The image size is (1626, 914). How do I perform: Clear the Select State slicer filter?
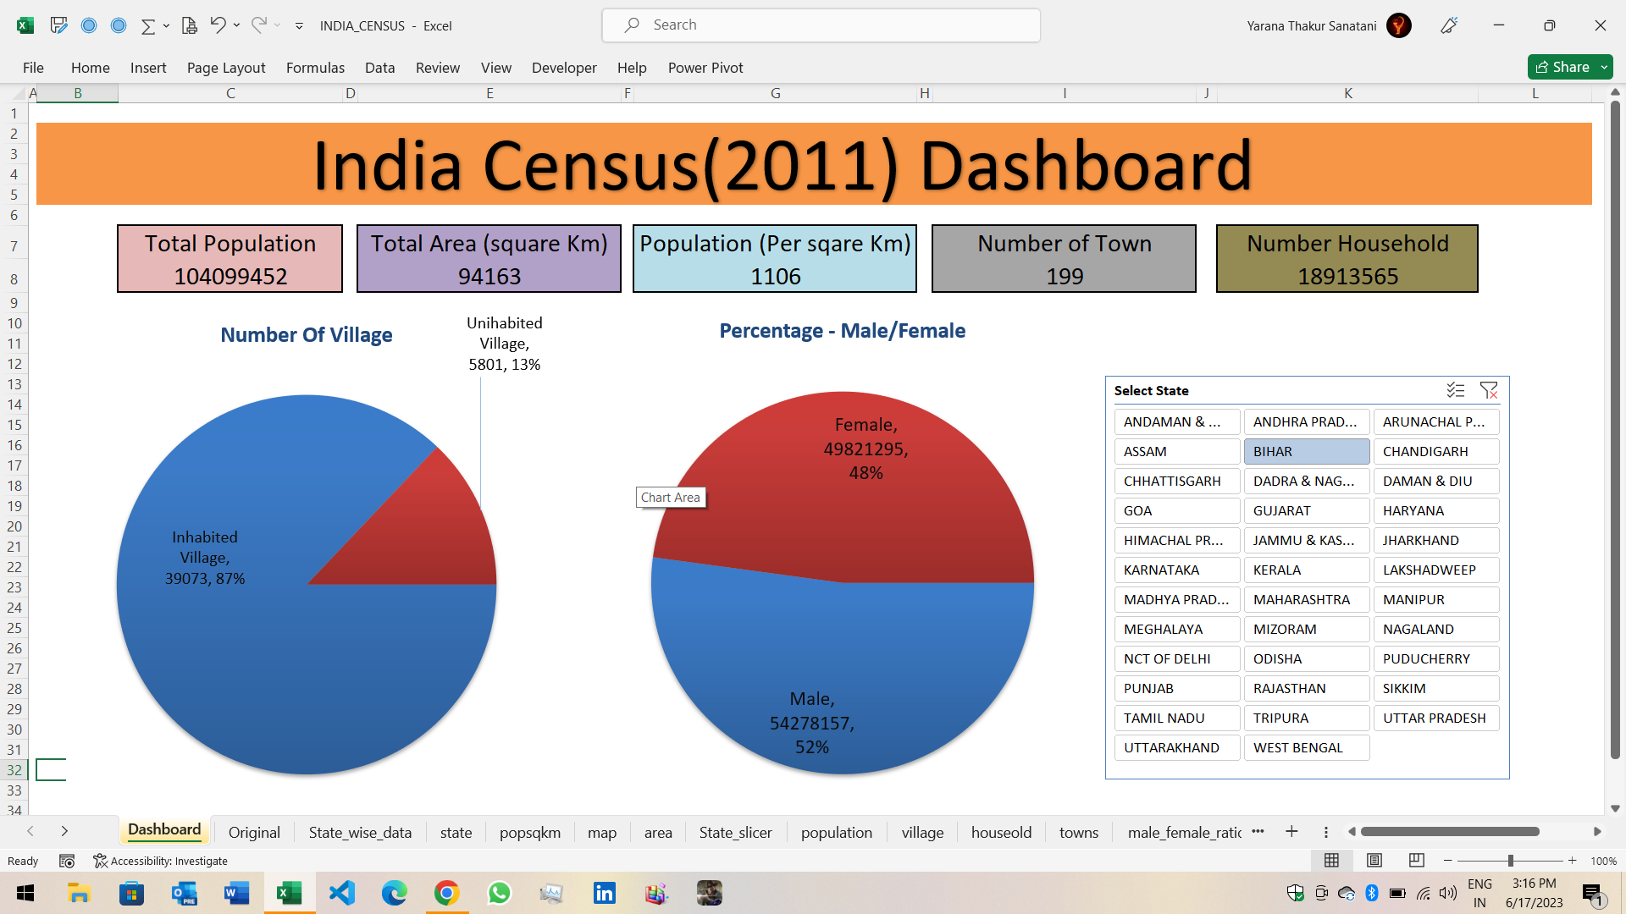pos(1488,390)
